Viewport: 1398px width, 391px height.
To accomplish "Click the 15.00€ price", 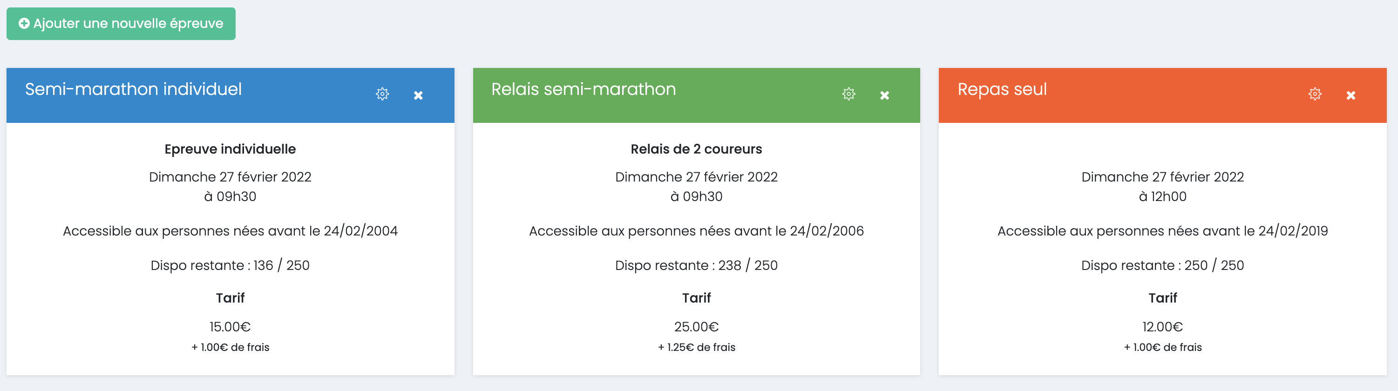I will [230, 327].
